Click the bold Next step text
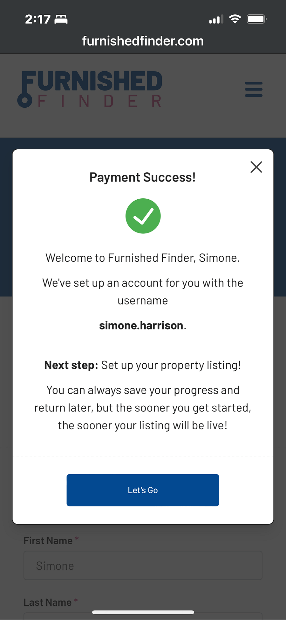 tap(71, 365)
